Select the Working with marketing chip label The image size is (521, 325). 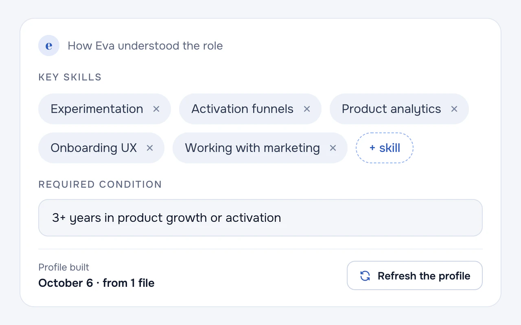tap(252, 148)
